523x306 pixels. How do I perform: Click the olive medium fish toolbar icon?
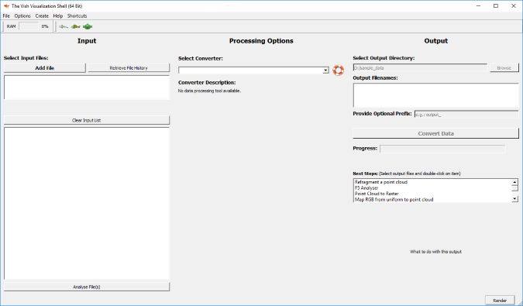(x=76, y=26)
